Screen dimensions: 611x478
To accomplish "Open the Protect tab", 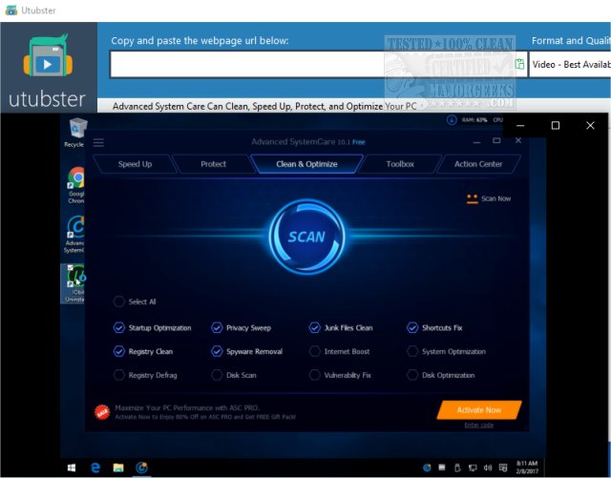I will click(213, 164).
